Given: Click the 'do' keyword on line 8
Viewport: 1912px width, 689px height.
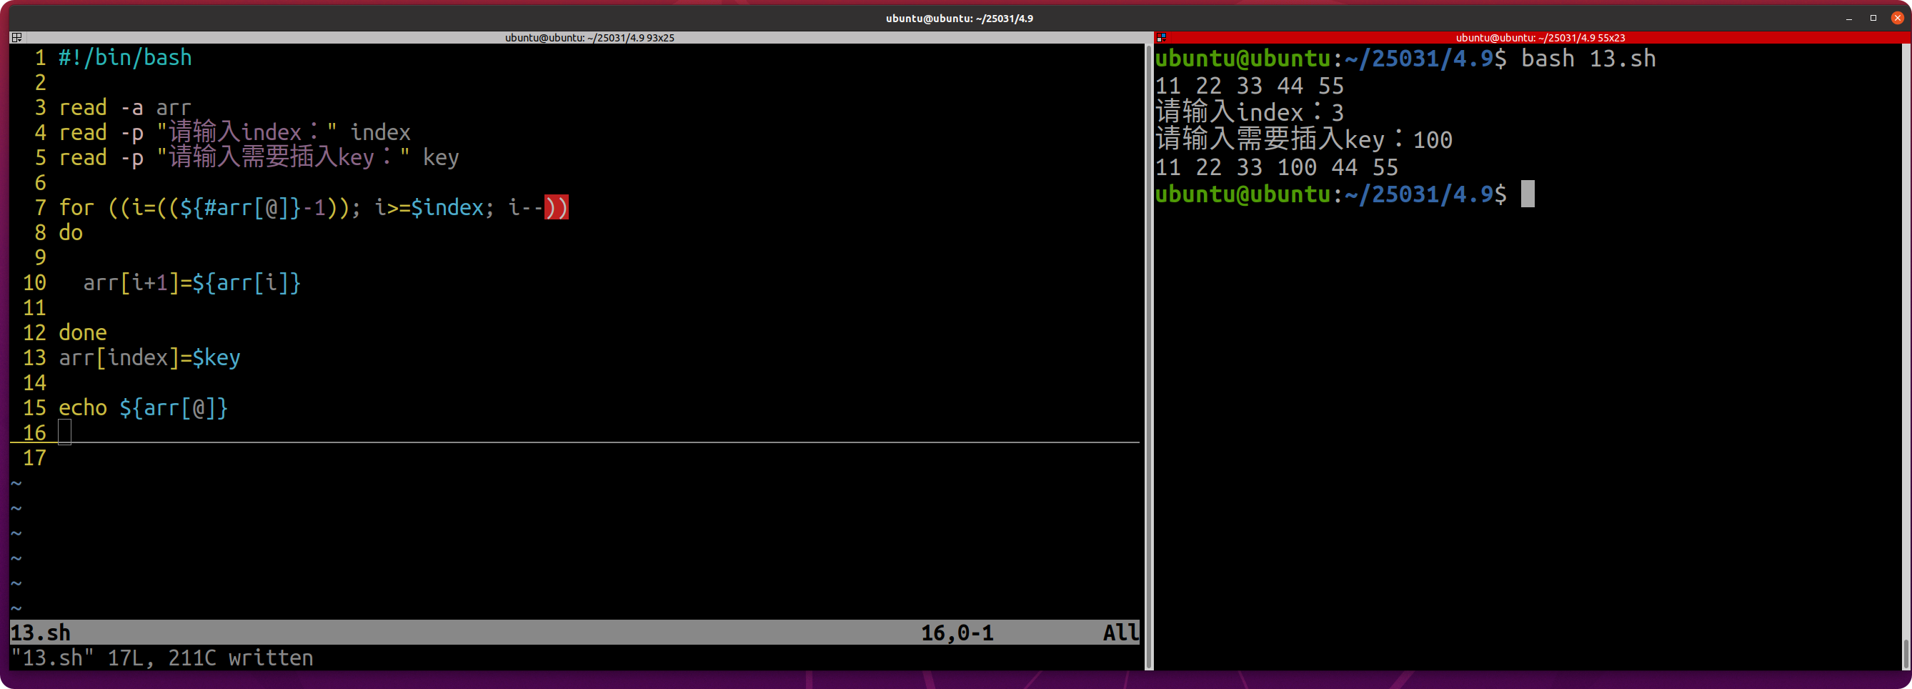Looking at the screenshot, I should pyautogui.click(x=71, y=232).
